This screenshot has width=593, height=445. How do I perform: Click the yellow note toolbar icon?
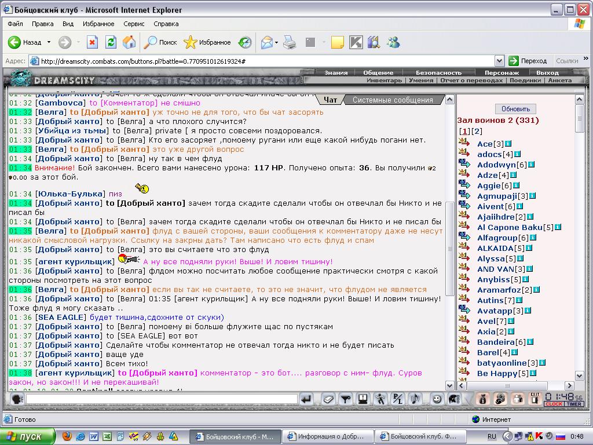pyautogui.click(x=338, y=42)
